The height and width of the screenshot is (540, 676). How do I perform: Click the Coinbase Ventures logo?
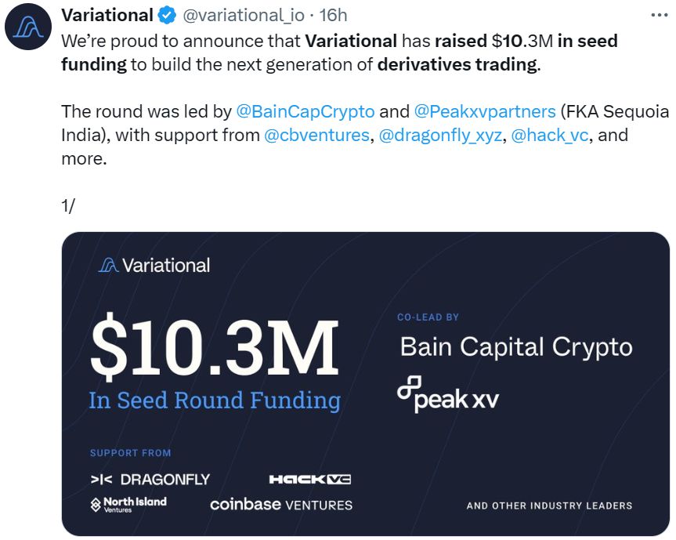[x=281, y=504]
